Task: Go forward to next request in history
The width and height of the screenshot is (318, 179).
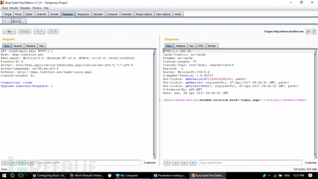Action: click(51, 31)
